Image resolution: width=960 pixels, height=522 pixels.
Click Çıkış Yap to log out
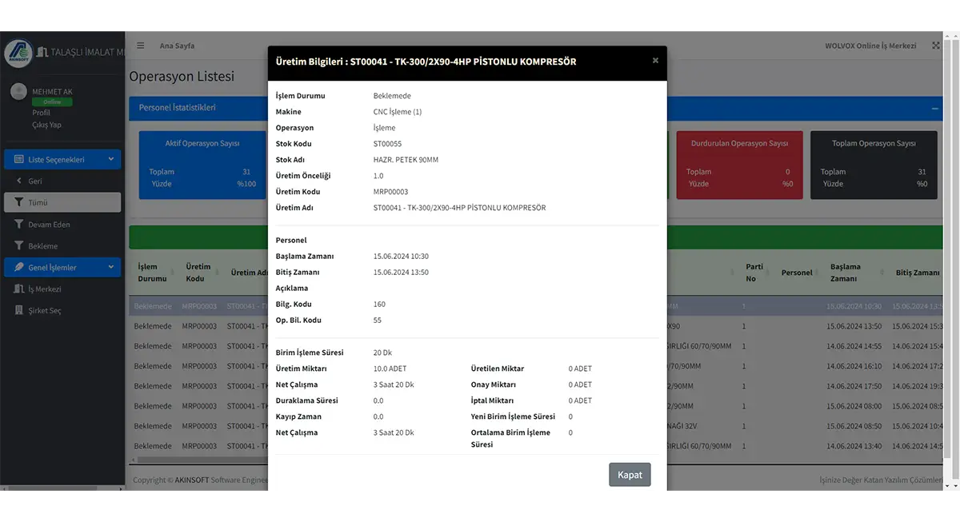click(46, 125)
